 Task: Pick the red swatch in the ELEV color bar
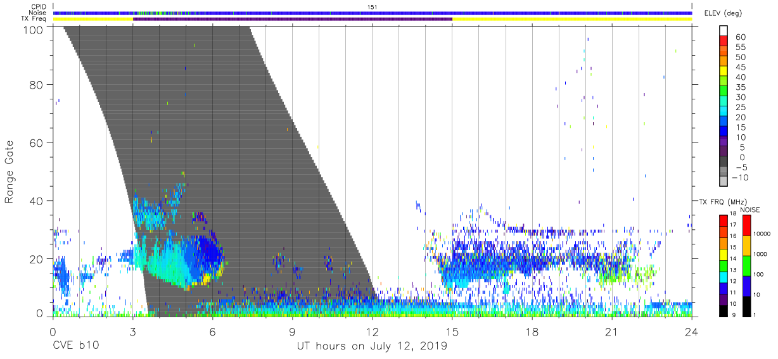click(x=724, y=41)
